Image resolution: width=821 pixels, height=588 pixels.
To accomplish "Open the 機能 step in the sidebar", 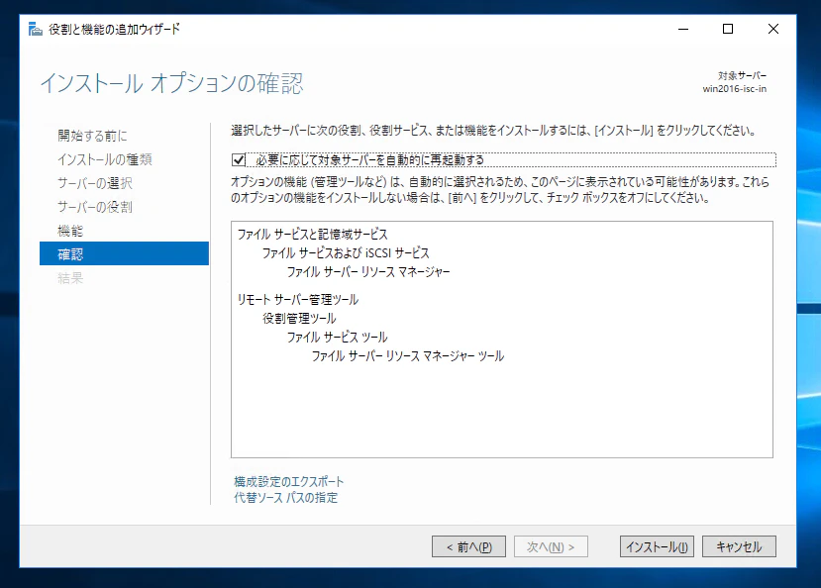I will pyautogui.click(x=70, y=231).
